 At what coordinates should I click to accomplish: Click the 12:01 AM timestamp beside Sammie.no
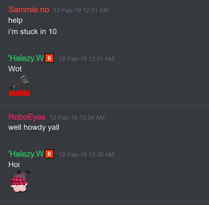81,10
